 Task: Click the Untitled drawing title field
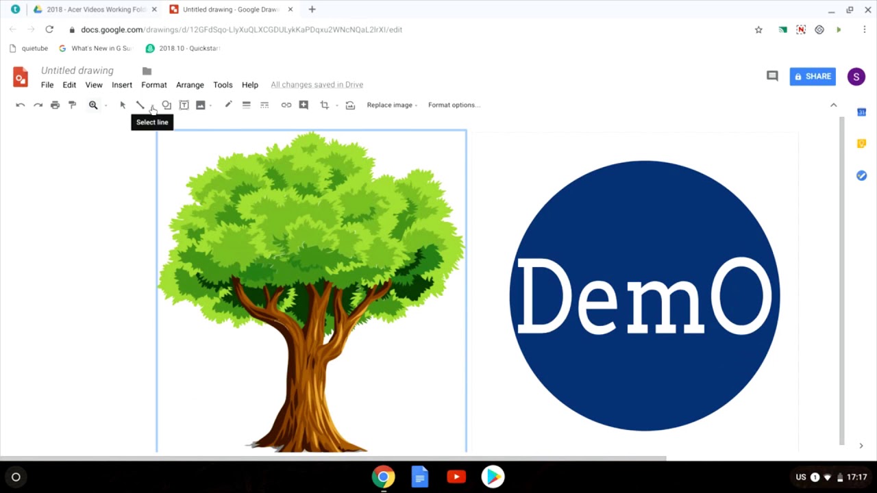(77, 71)
